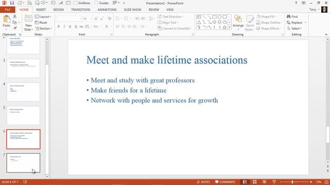Select slide 3 thumbnail

coord(23,68)
